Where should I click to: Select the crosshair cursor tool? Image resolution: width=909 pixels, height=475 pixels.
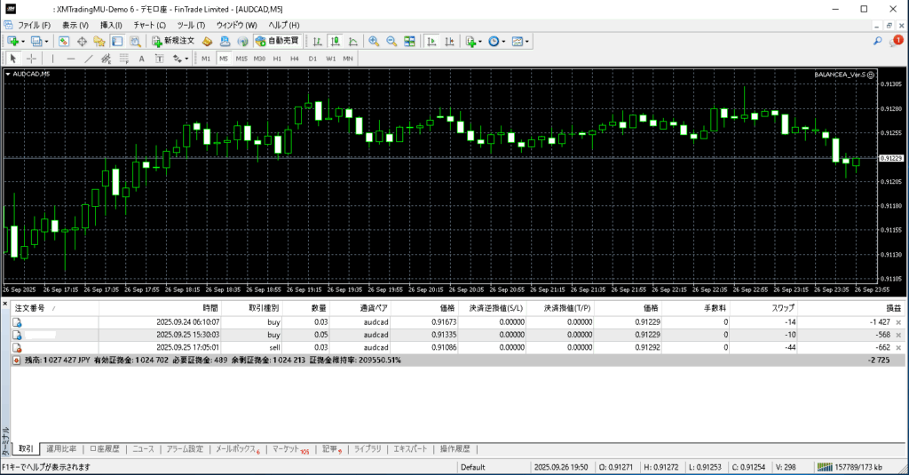coord(31,59)
